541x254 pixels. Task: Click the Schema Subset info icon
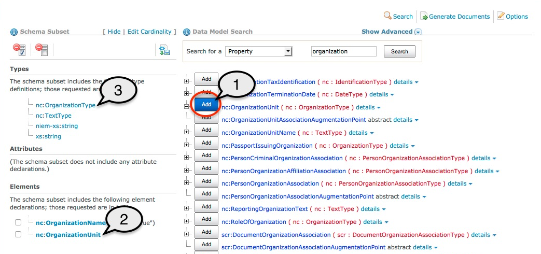click(x=13, y=32)
